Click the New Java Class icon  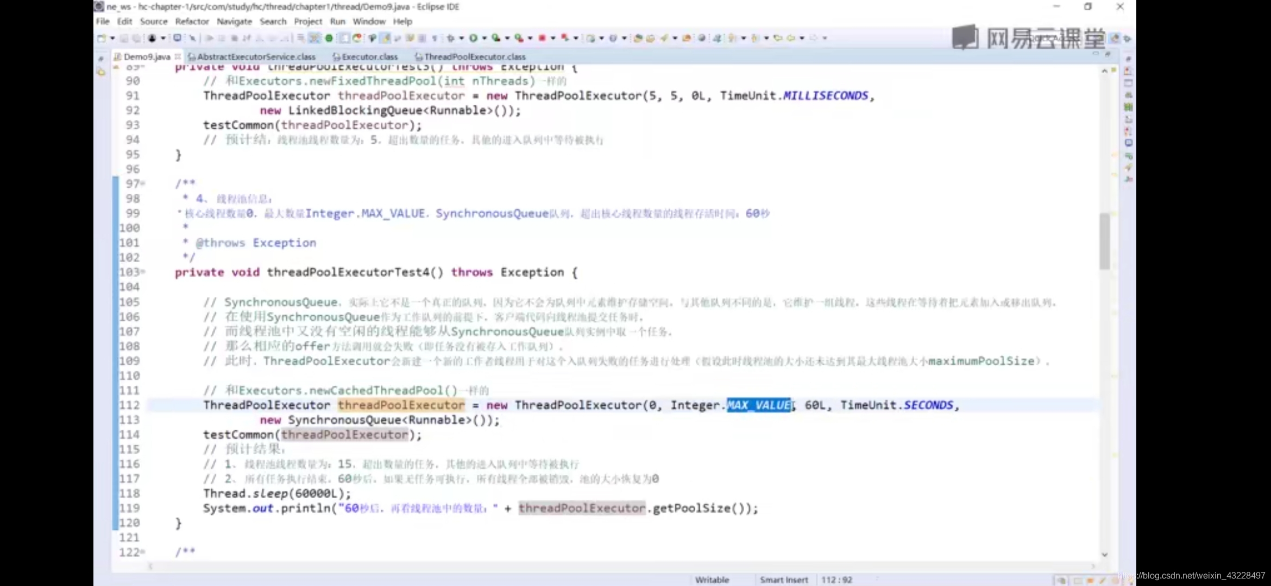613,38
